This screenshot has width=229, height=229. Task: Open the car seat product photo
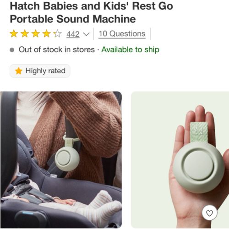(61, 160)
